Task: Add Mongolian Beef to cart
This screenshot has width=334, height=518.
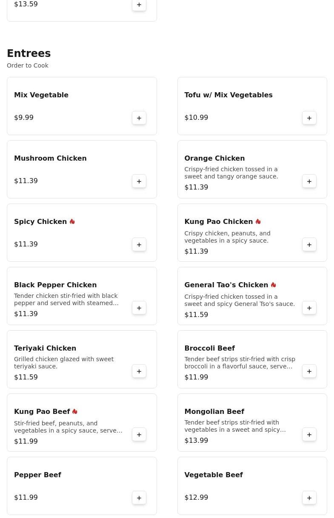Action: [x=309, y=435]
